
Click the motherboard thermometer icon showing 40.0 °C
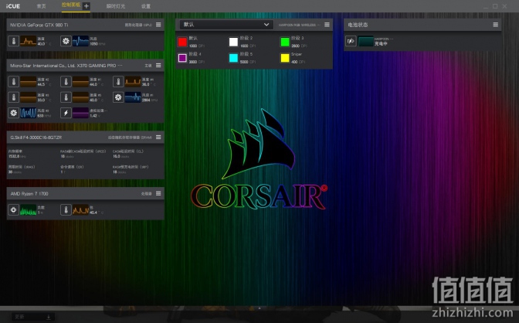[66, 97]
